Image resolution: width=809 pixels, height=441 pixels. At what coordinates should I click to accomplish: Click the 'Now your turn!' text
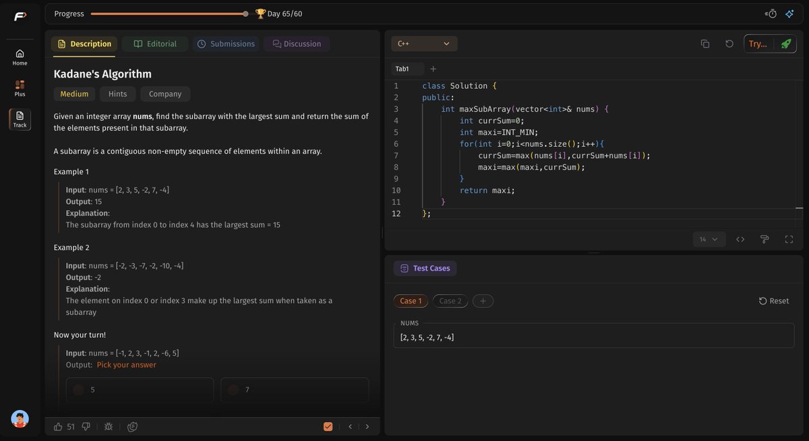[80, 335]
